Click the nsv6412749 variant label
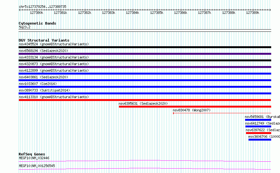 click(x=262, y=123)
